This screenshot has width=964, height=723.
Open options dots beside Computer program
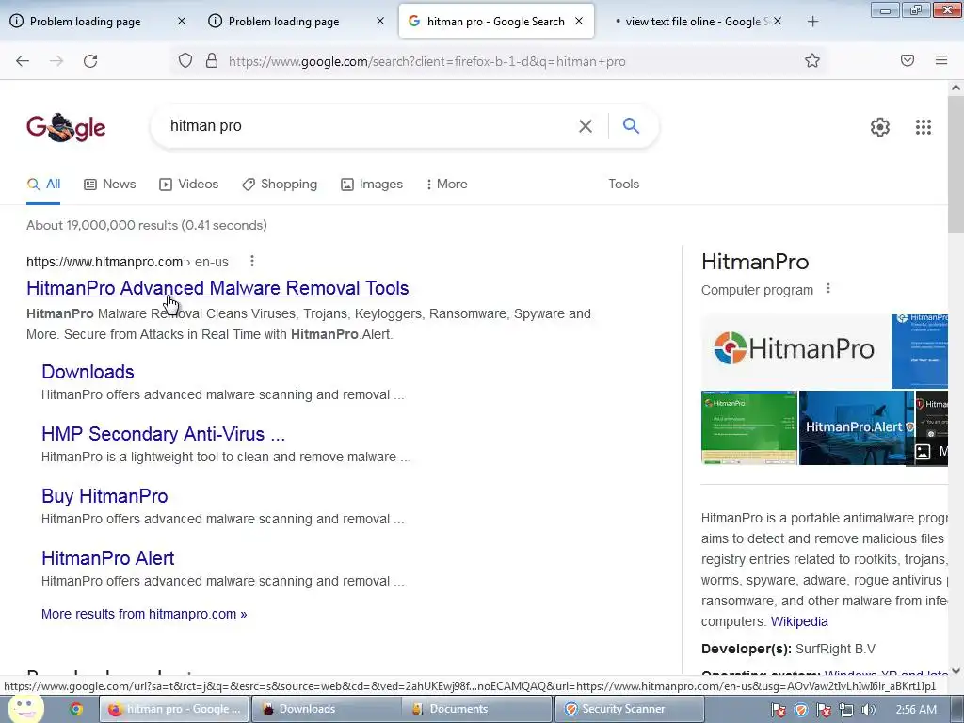click(x=828, y=288)
